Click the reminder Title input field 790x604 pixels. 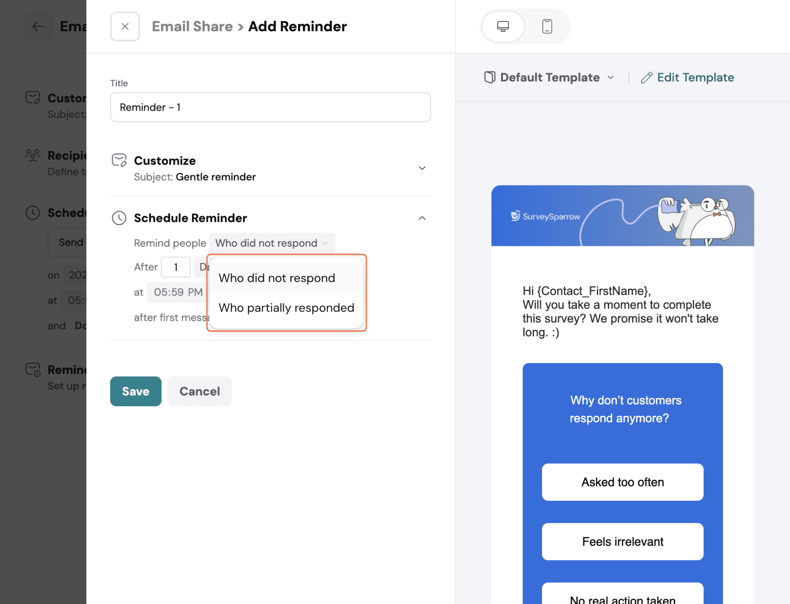click(x=270, y=107)
